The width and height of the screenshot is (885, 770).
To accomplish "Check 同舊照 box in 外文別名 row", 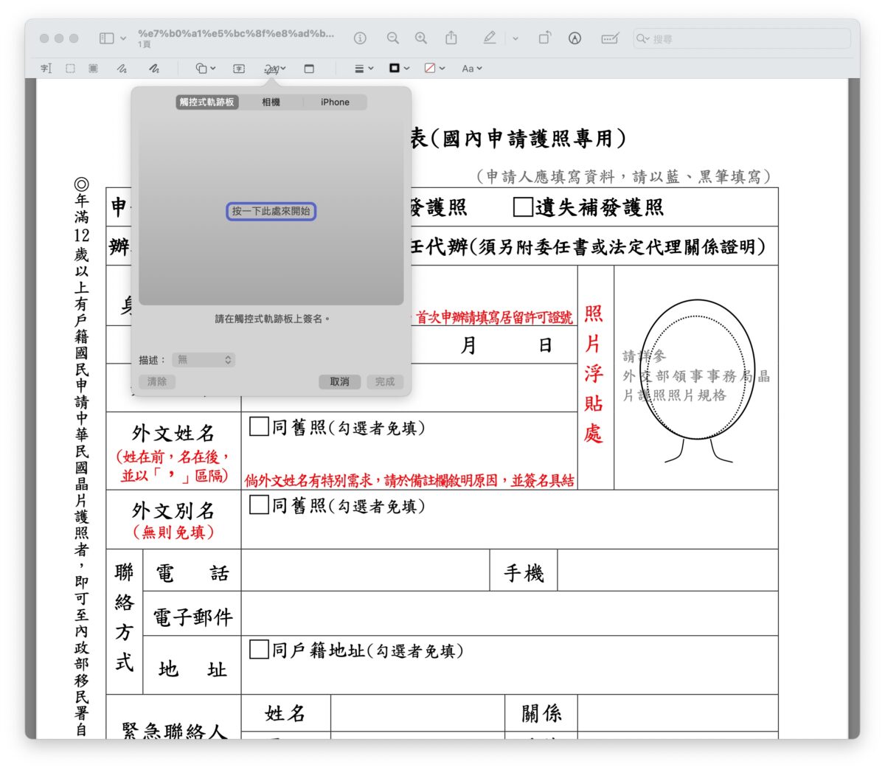I will (259, 505).
